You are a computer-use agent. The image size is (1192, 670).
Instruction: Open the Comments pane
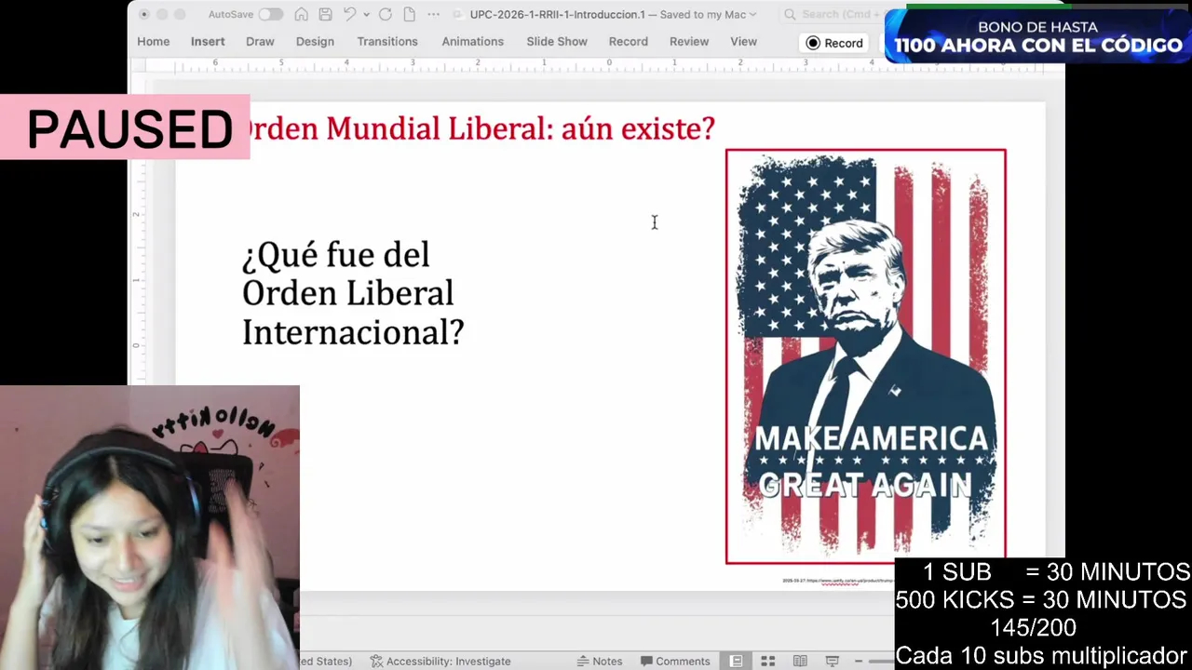click(x=675, y=661)
